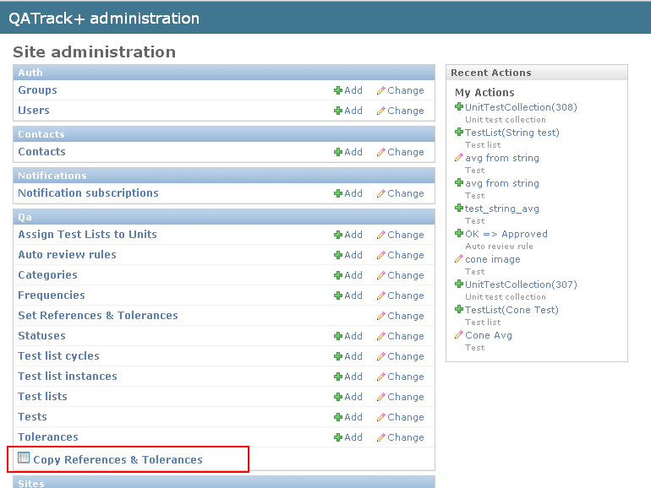The height and width of the screenshot is (488, 651).
Task: Click the table icon beside Copy References & Tolerances
Action: pos(24,458)
